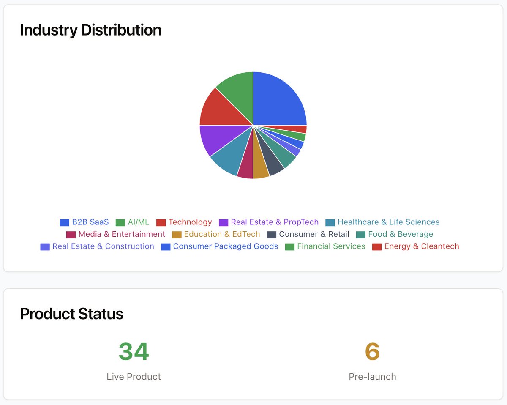Screen dimensions: 507x405
Task: Click the B2B SaaS legend color square
Action: [x=65, y=222]
